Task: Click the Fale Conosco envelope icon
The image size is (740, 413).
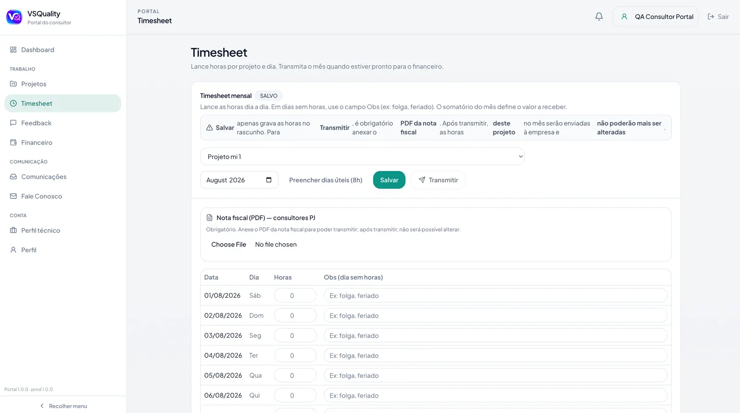Action: point(13,196)
